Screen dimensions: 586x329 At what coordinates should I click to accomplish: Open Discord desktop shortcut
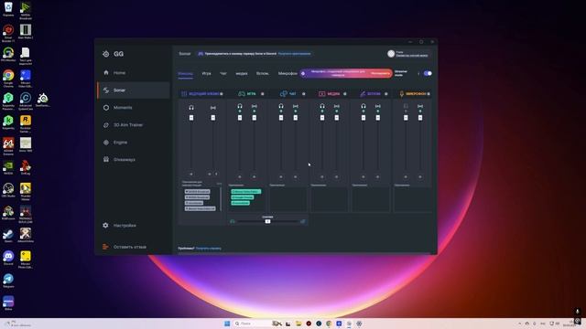(8, 258)
